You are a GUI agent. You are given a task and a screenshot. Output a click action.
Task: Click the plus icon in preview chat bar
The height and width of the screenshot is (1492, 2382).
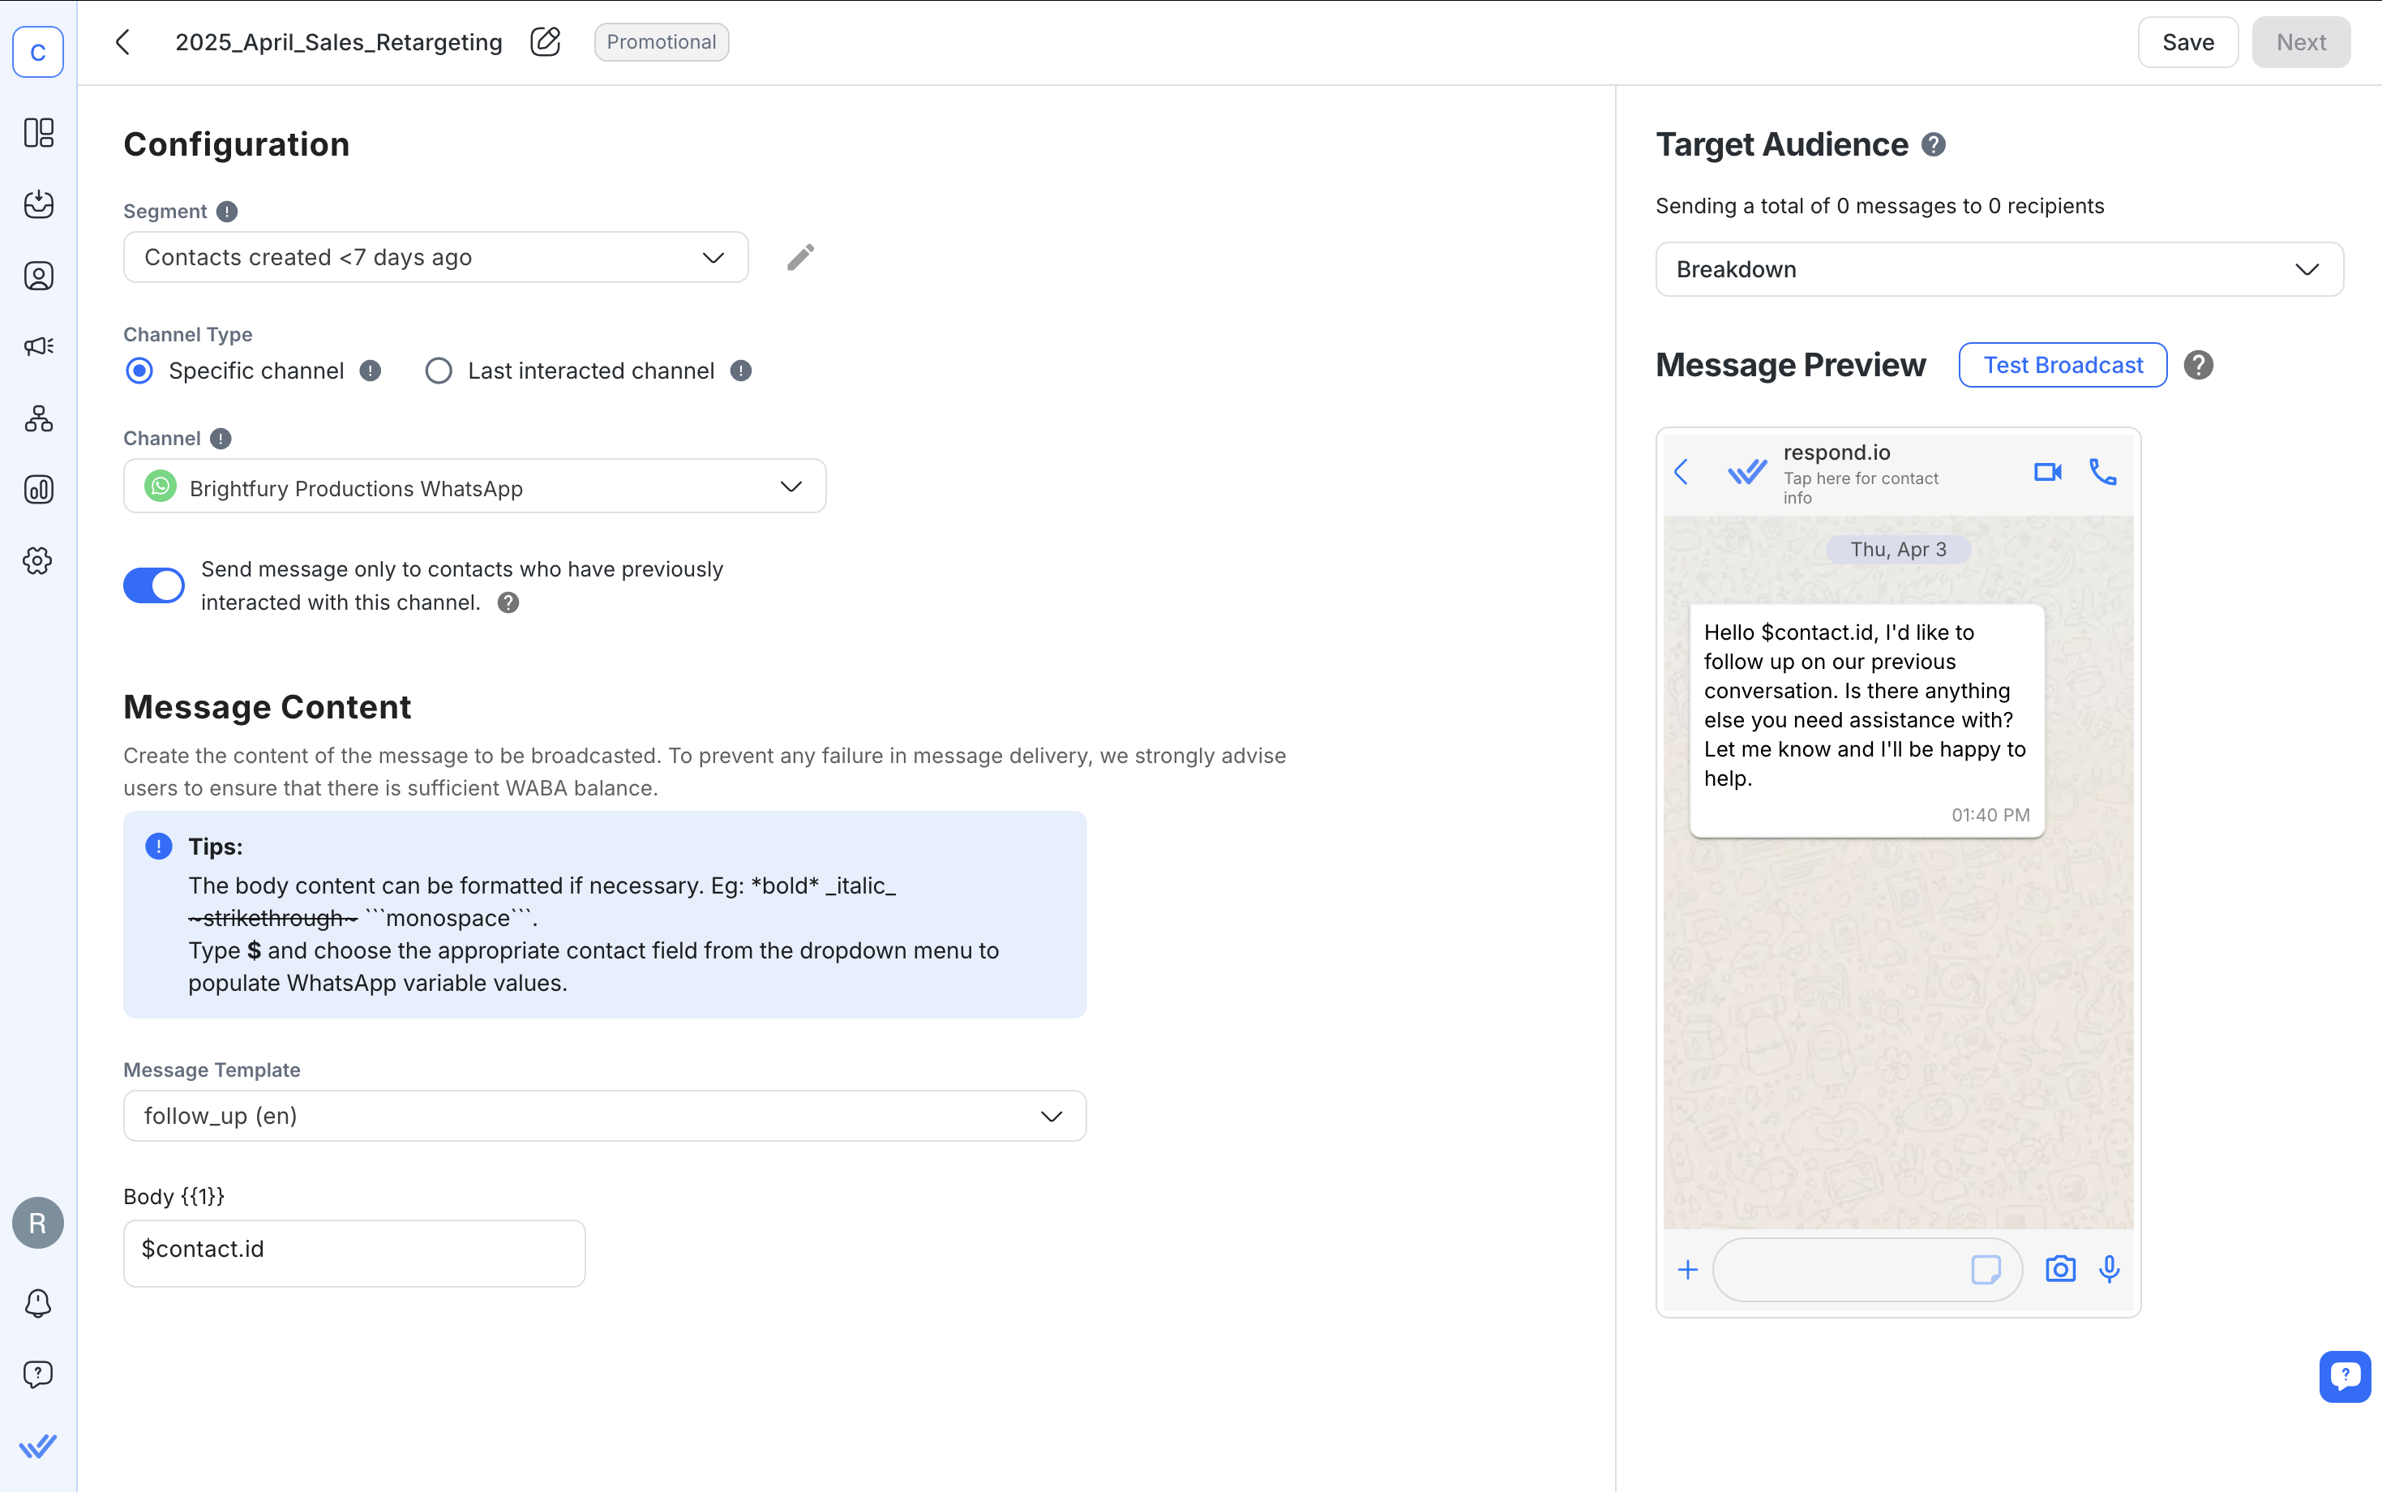click(x=1688, y=1270)
